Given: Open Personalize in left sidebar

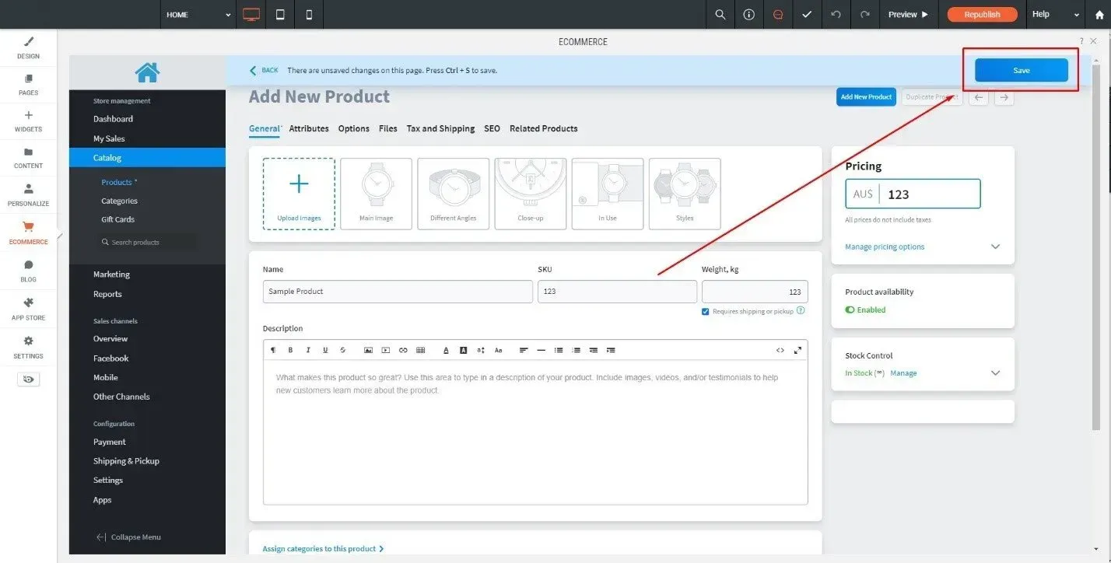Looking at the screenshot, I should click(x=29, y=195).
